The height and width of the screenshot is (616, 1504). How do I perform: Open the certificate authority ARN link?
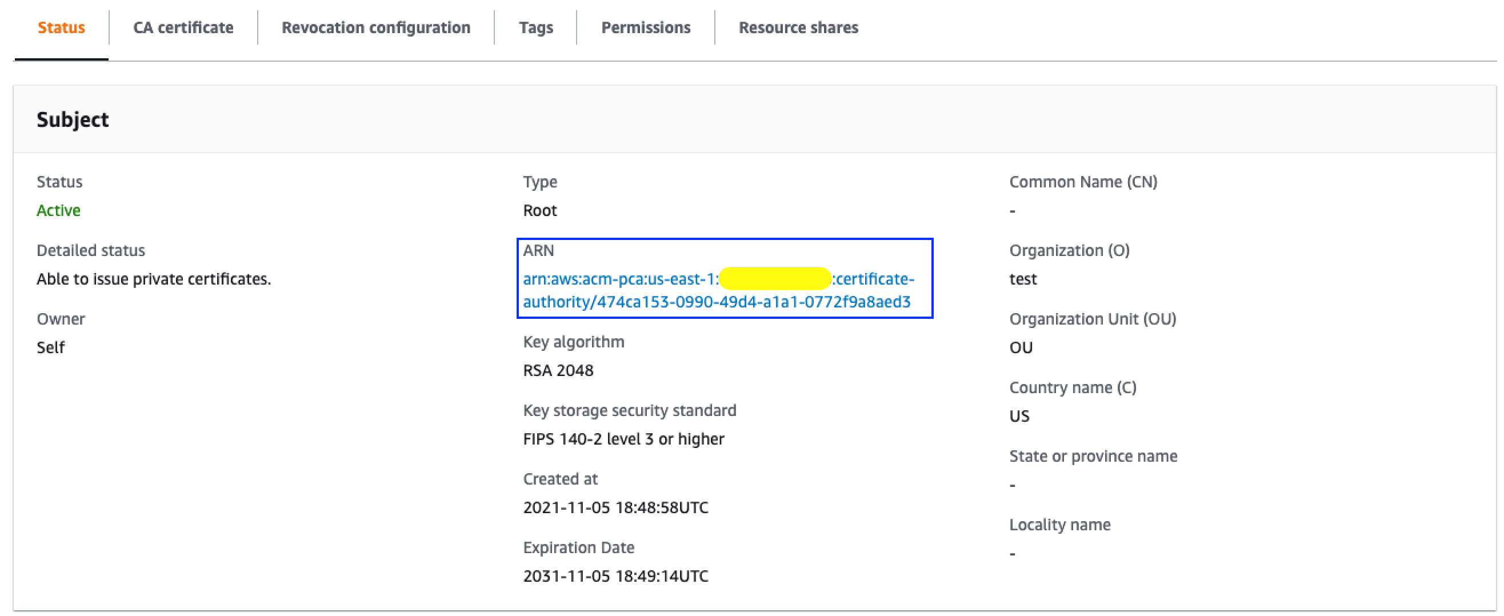point(718,290)
